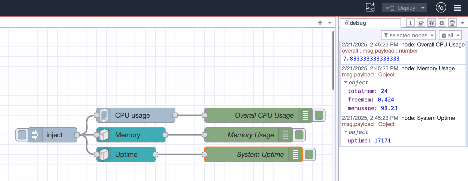Screen dimensions: 468x181
Task: Select the CPU usage node on the canvas
Action: tap(136, 116)
